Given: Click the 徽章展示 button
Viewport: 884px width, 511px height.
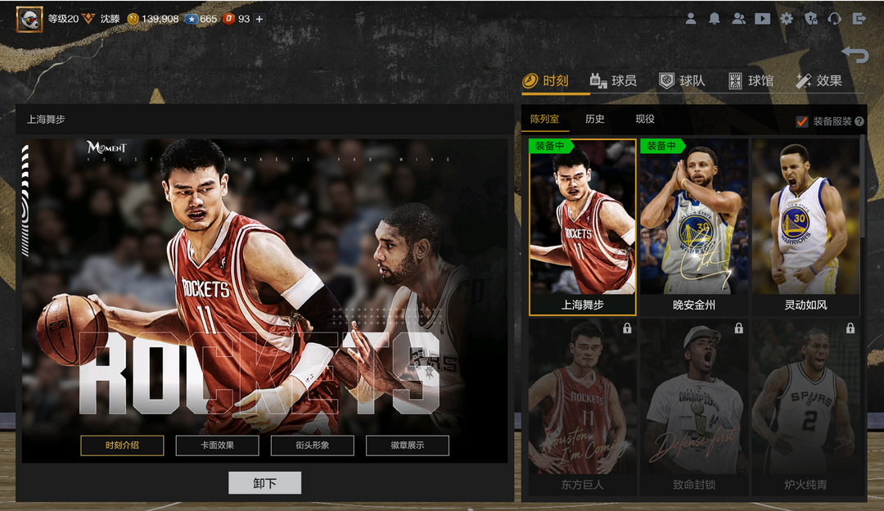Looking at the screenshot, I should (408, 445).
